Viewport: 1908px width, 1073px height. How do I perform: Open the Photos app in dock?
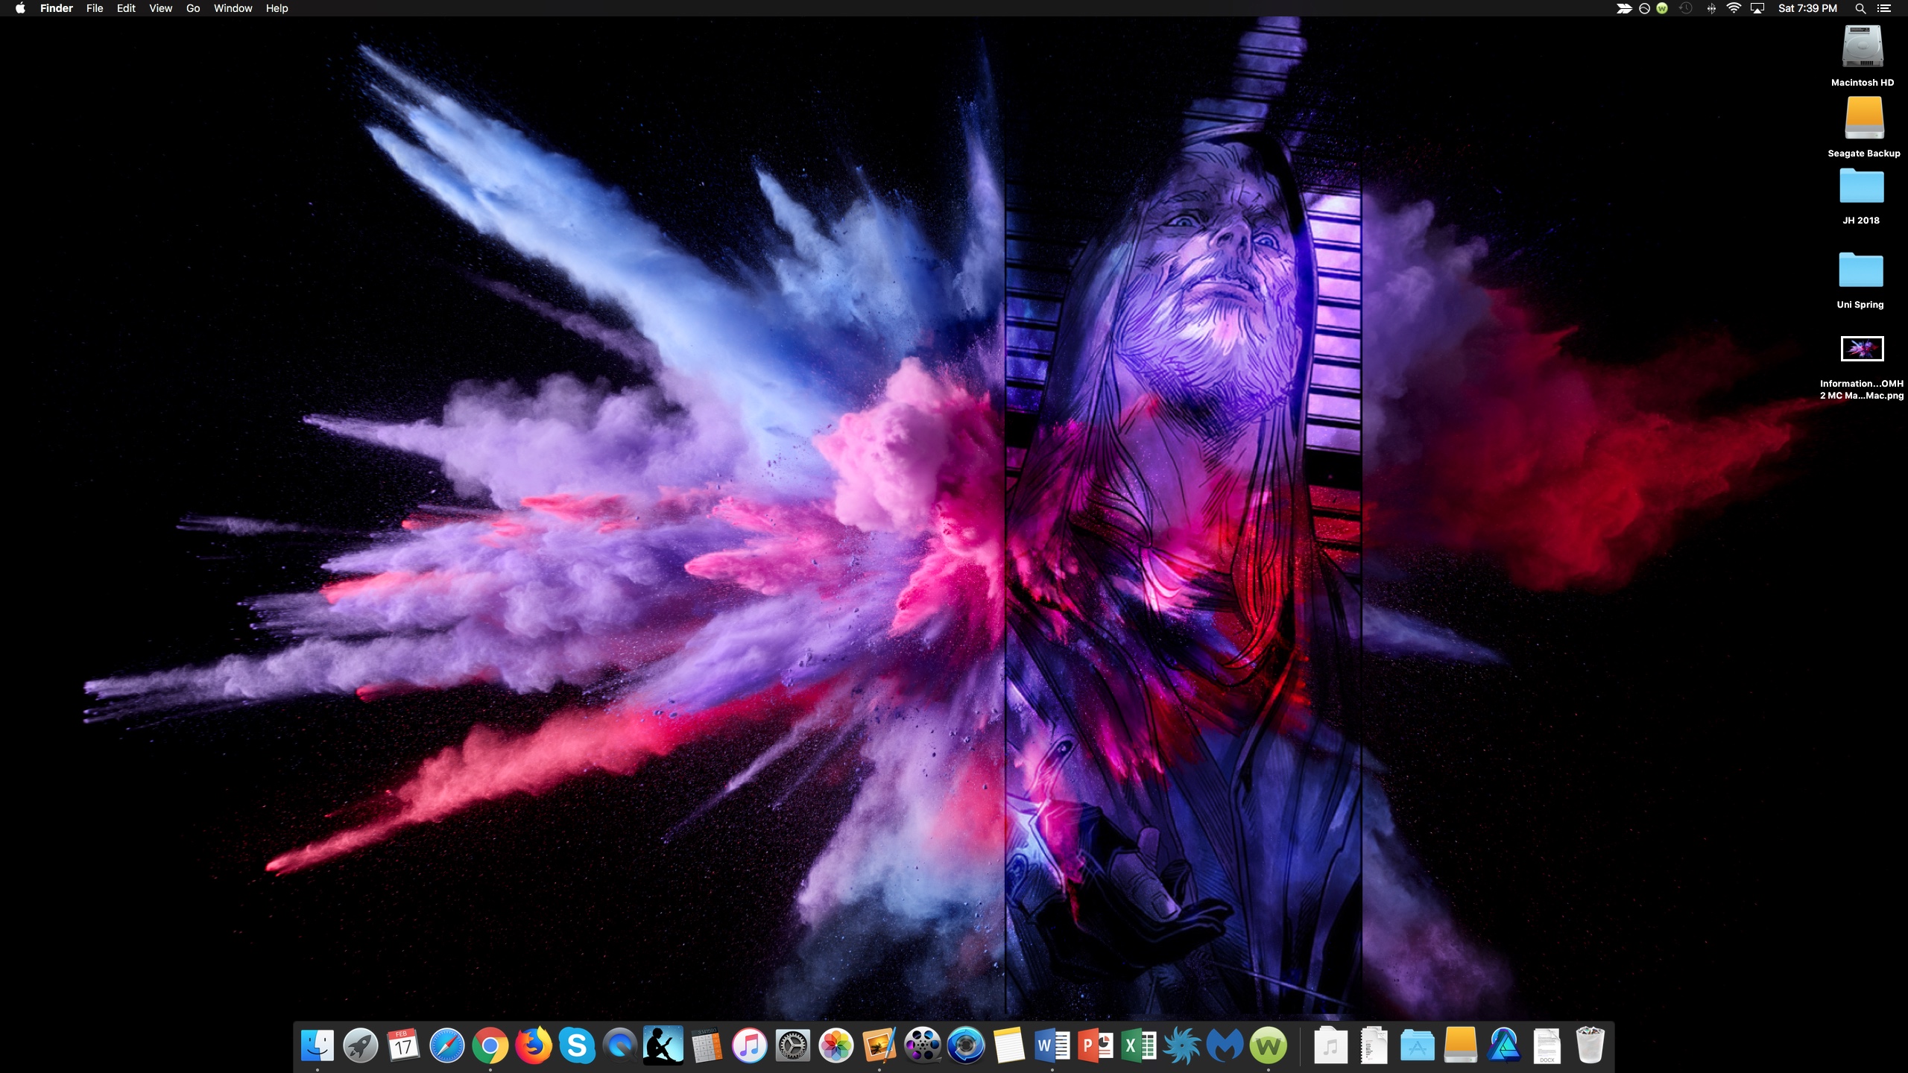tap(836, 1046)
